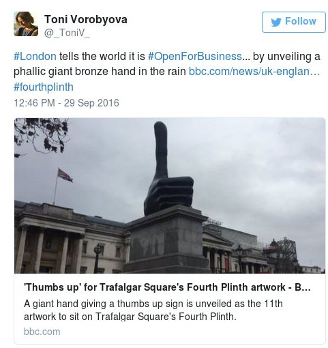Follow the account using the Follow label
Screen dimensions: 328x348
300,21
